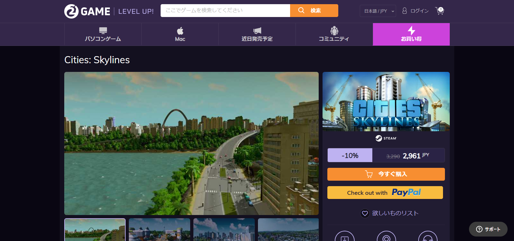Select the お買い得 deals tab
Screen dimensions: 514x241
click(x=411, y=34)
